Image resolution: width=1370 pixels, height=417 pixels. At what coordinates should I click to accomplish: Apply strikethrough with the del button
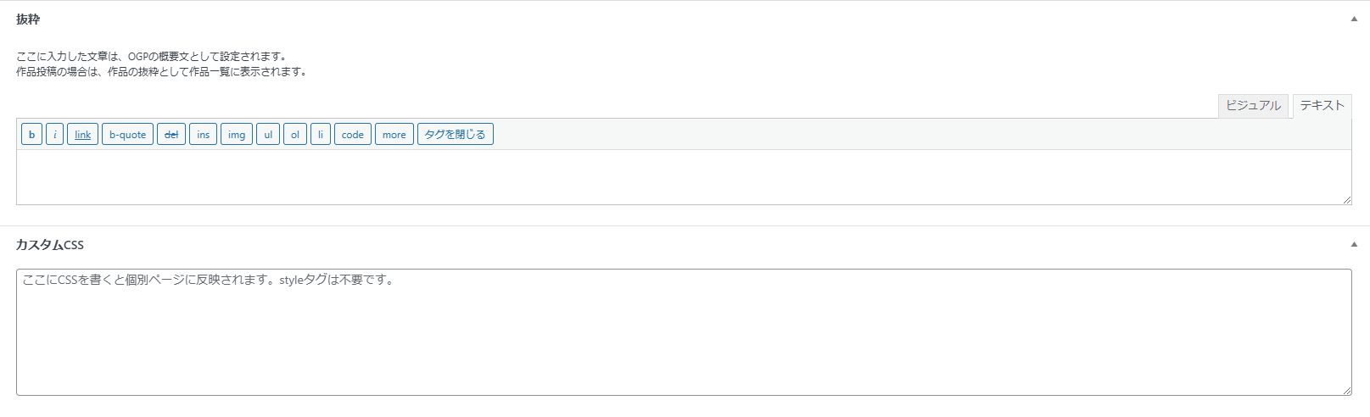[171, 135]
